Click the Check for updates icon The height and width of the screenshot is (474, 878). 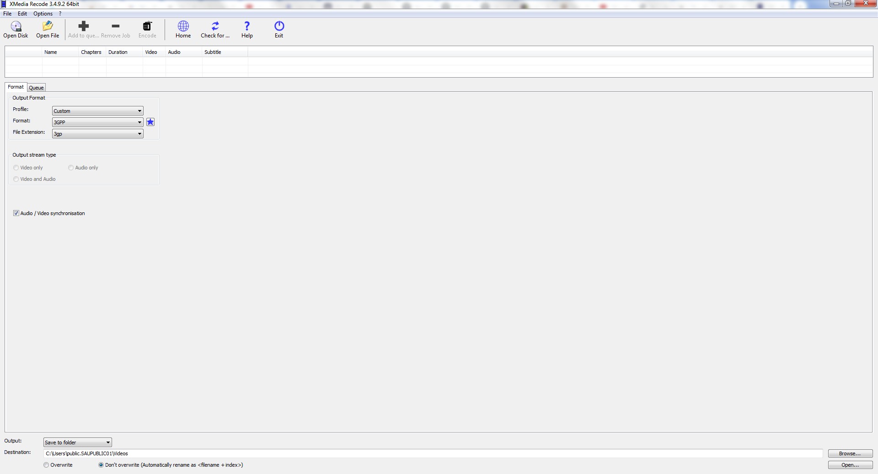click(x=215, y=26)
